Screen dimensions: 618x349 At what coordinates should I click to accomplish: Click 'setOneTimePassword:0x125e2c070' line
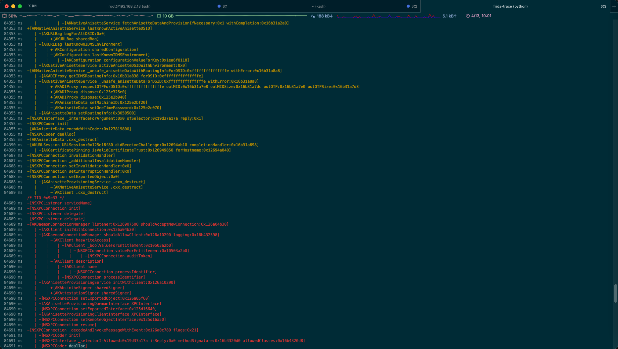[x=106, y=108]
